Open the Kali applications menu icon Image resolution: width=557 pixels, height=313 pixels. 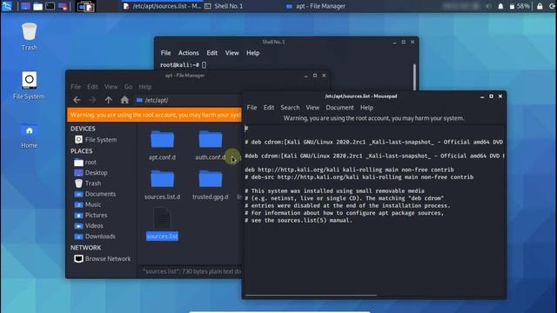[7, 6]
